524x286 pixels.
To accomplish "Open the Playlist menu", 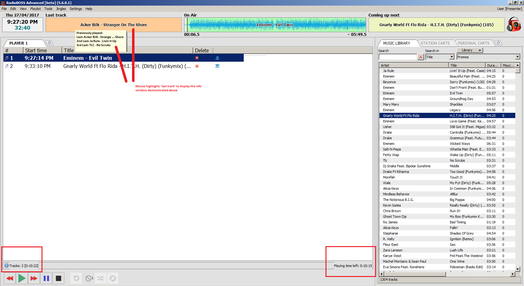I will click(36, 9).
